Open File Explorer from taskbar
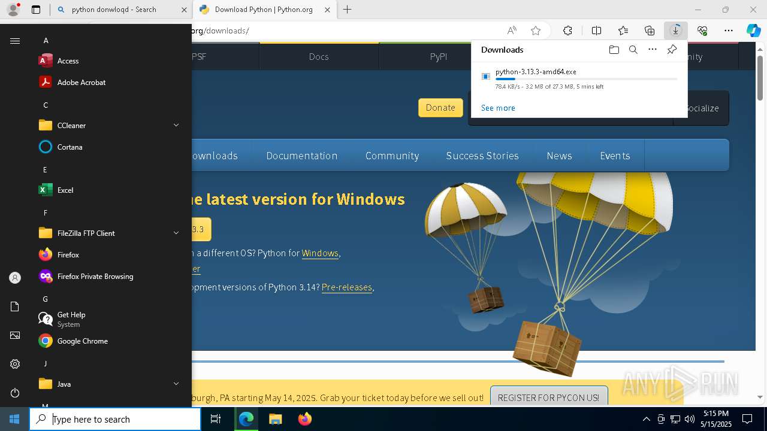The width and height of the screenshot is (767, 431). coord(275,419)
